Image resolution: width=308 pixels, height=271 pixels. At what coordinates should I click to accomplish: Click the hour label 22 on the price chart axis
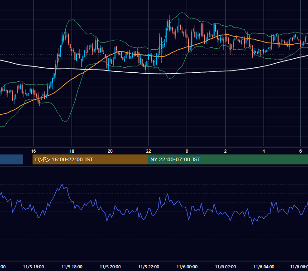149,151
